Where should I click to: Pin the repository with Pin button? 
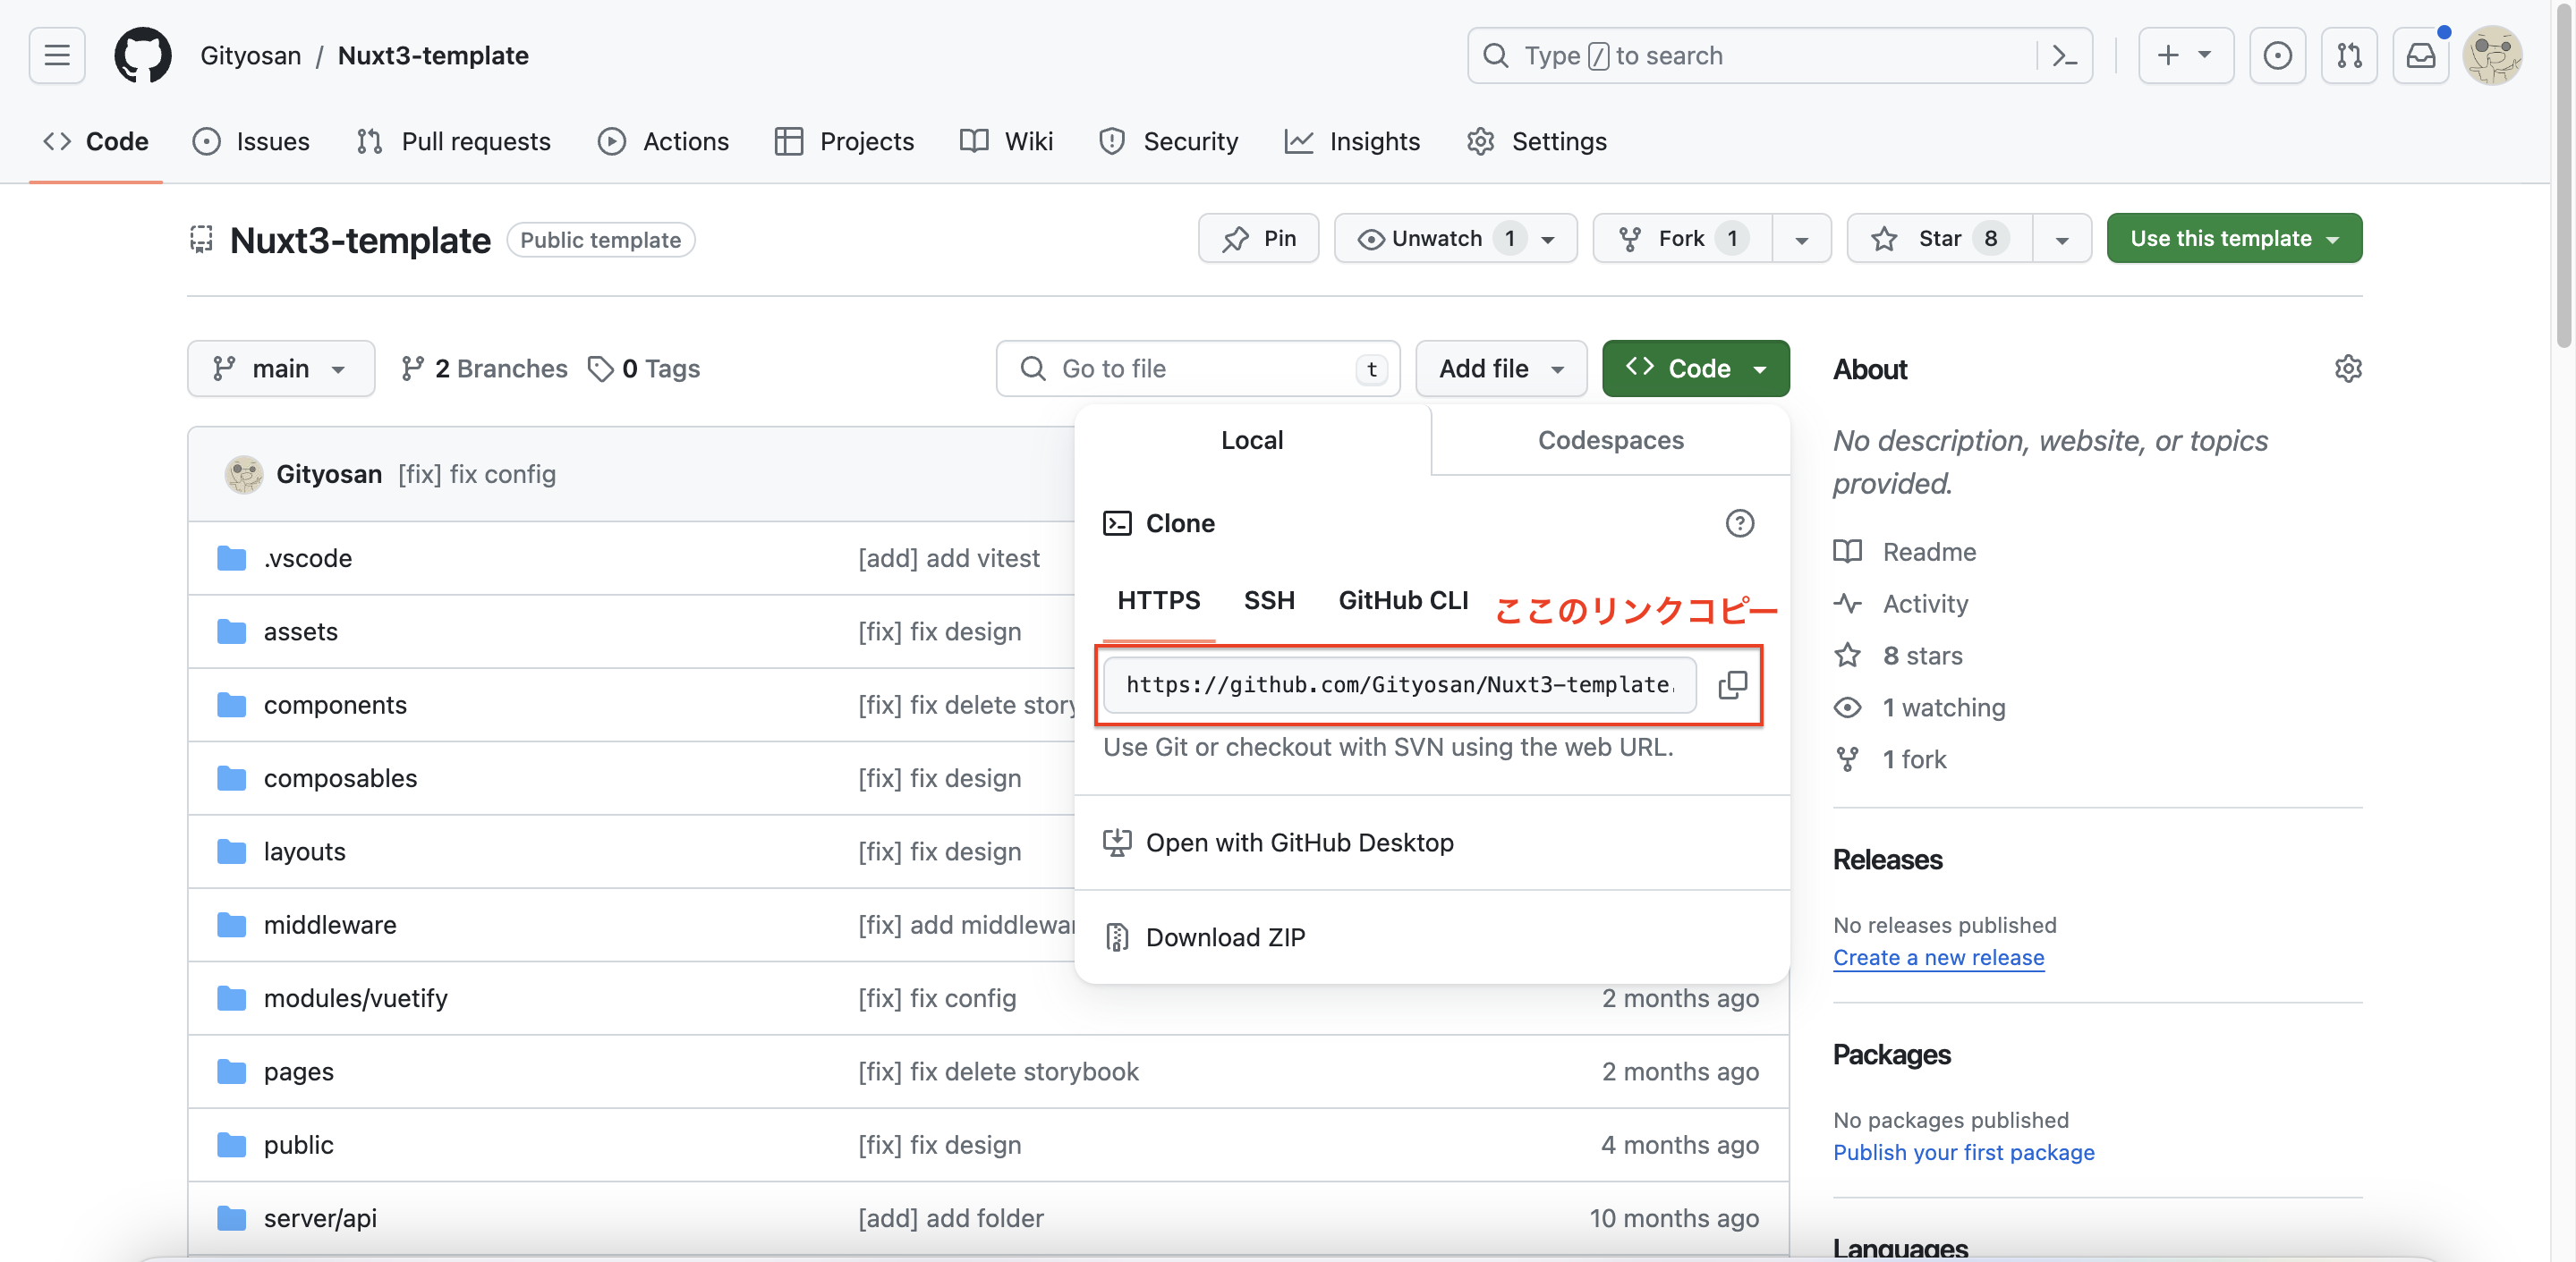(1258, 238)
